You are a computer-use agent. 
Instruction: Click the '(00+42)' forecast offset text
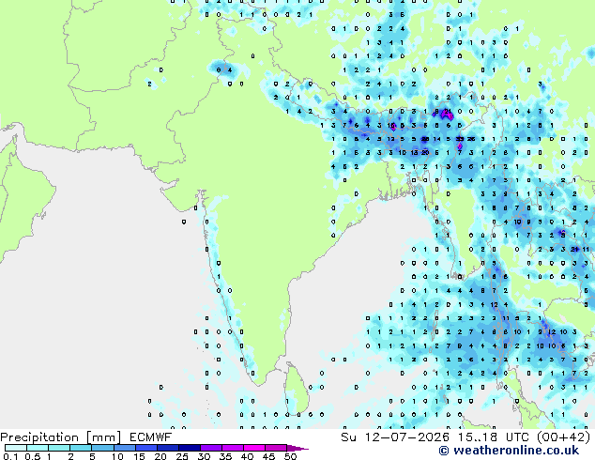(x=564, y=437)
